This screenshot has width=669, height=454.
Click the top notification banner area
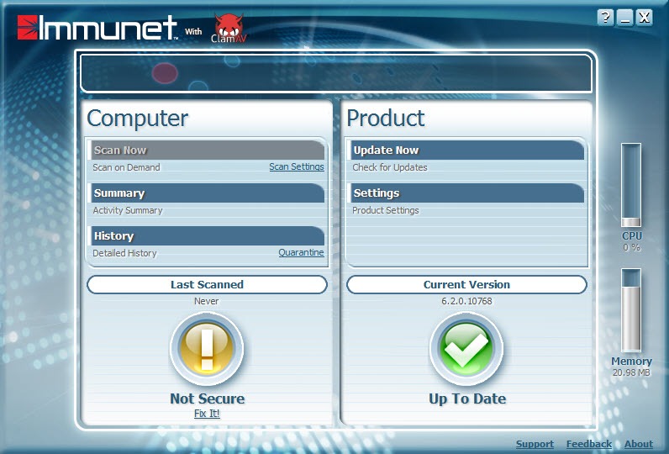coord(336,73)
